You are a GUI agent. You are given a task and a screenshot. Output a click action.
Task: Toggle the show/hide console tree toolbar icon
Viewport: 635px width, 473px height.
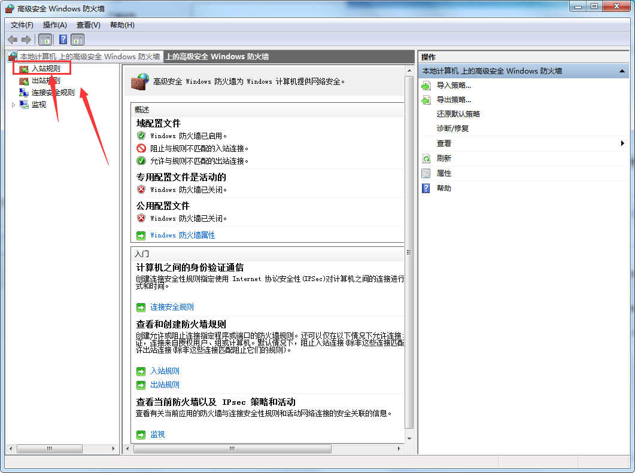(45, 39)
